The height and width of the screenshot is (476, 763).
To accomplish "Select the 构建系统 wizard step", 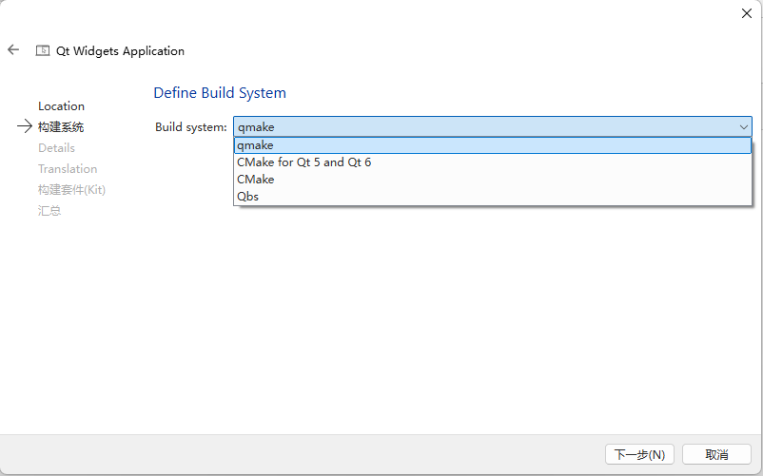I will tap(61, 127).
